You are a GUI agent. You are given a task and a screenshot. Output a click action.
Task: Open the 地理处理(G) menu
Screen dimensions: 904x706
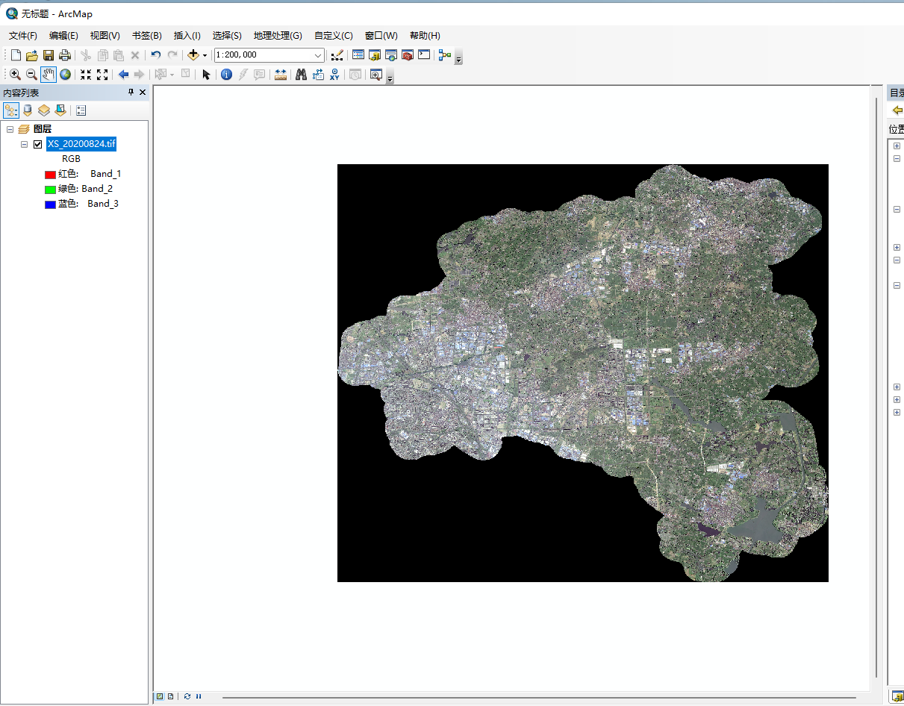[278, 35]
